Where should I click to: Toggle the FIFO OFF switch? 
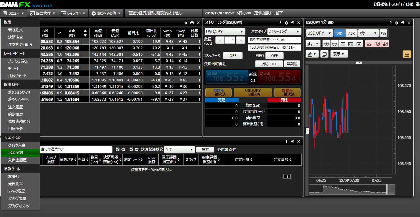(274, 56)
